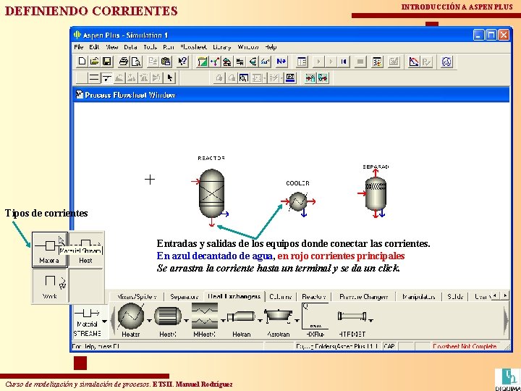521x391 pixels.
Task: Select the COOLER block on flowsheet
Action: coord(297,201)
